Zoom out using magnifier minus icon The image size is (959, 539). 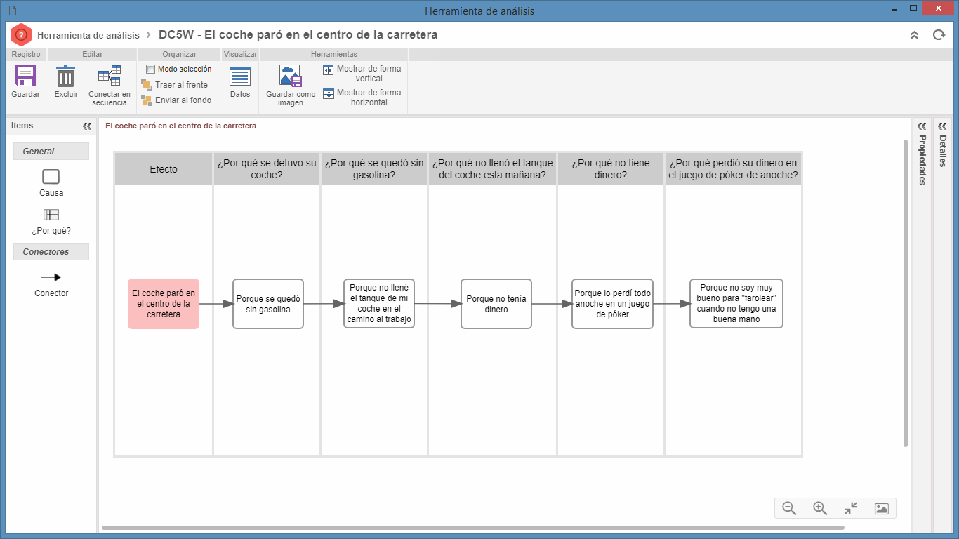789,509
